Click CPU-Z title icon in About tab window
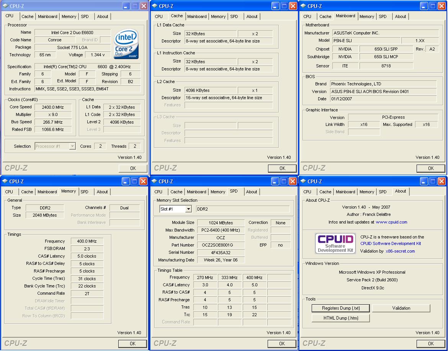Viewport: 448px width, 351px height. coord(303,181)
